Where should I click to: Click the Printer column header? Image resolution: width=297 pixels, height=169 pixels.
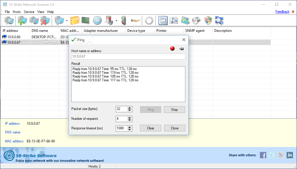(169, 31)
